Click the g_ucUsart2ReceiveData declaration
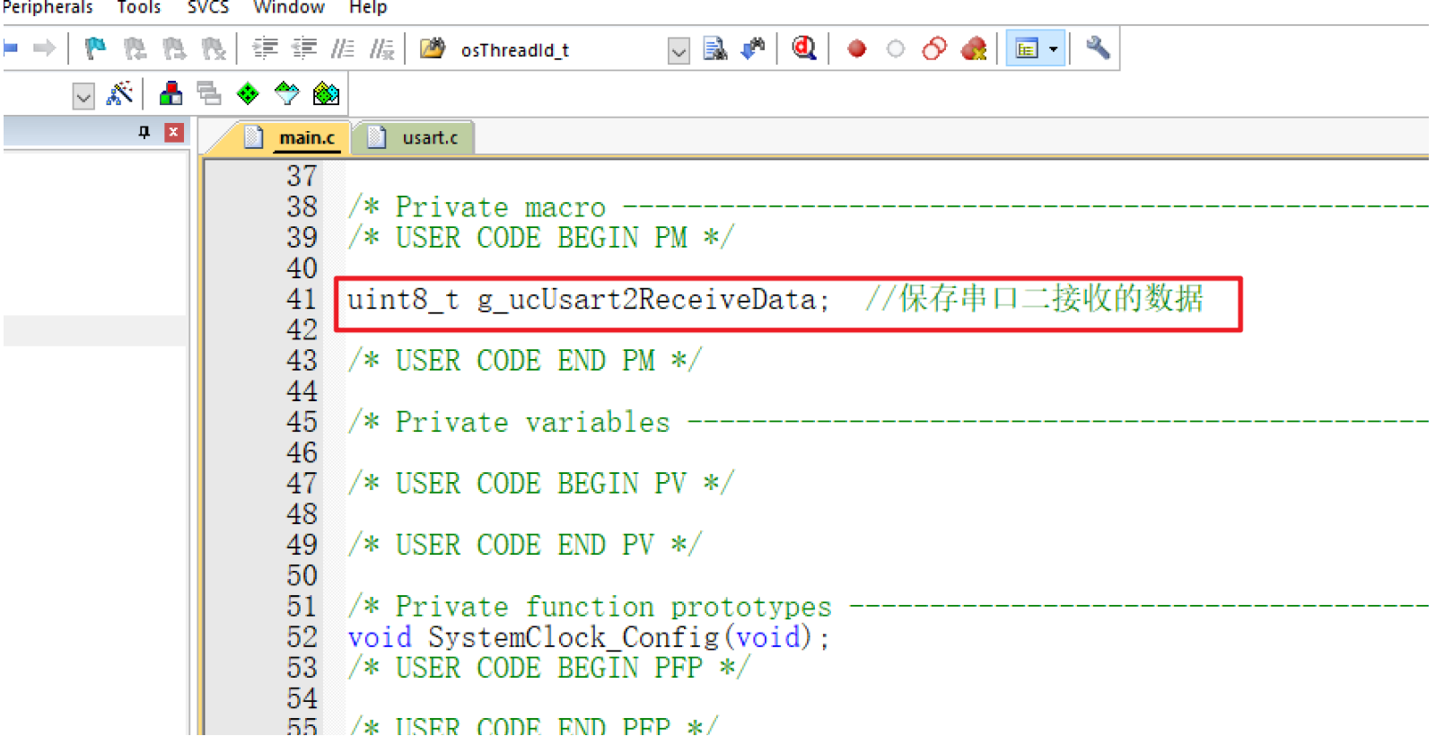Screen dimensions: 1436x736 pos(588,299)
